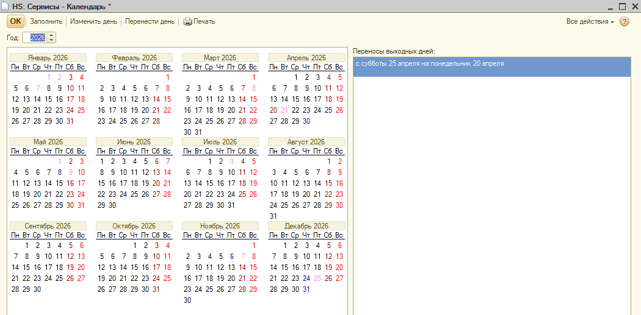
Task: Click the Апрель 2026 header
Action: pyautogui.click(x=306, y=57)
